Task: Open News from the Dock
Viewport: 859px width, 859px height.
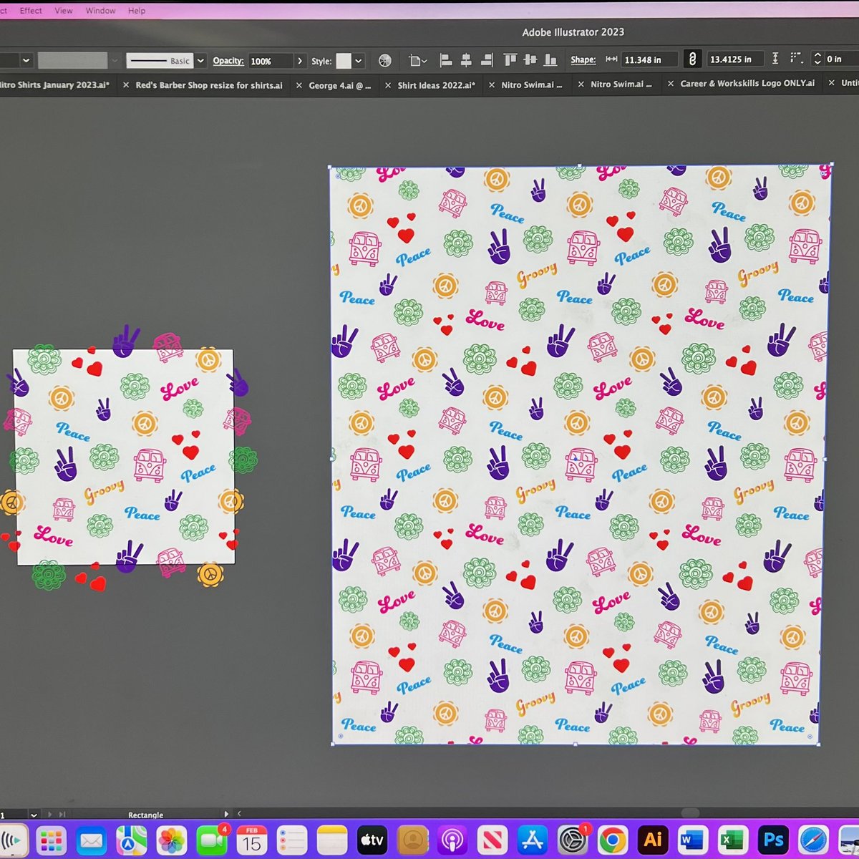Action: pyautogui.click(x=492, y=840)
